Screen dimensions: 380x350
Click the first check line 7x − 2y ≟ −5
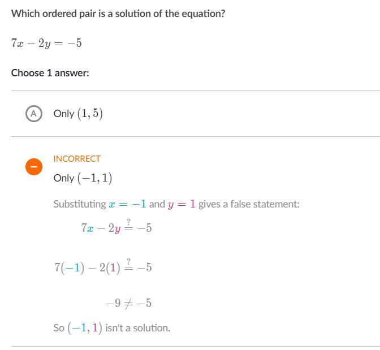[x=116, y=228]
